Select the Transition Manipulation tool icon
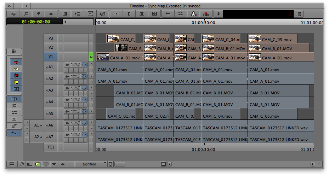This screenshot has height=176, width=329. point(16,89)
